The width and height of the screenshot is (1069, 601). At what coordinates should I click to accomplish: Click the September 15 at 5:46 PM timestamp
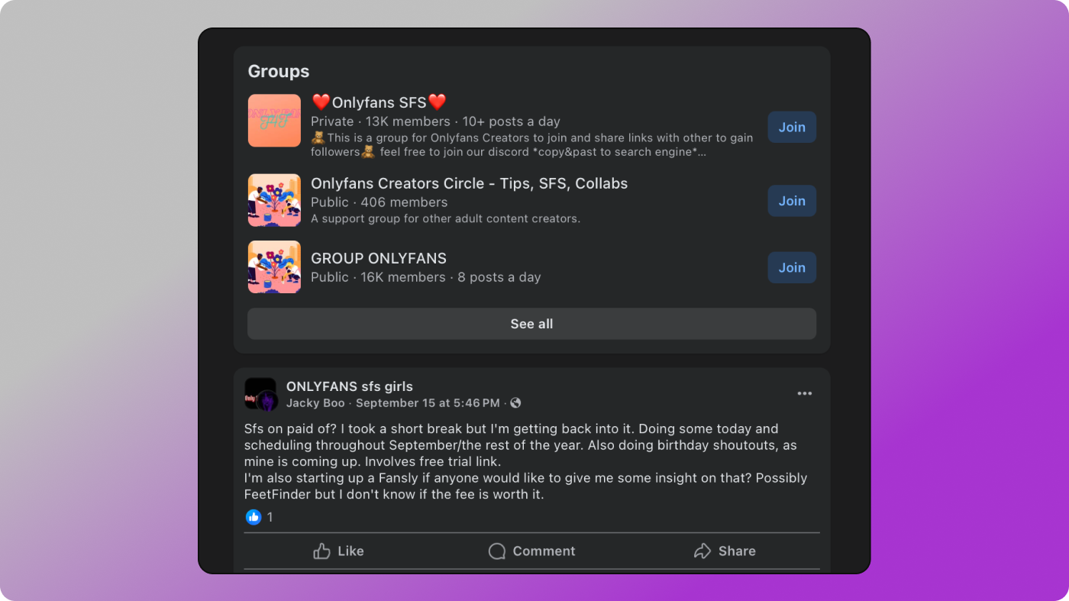[x=428, y=403]
